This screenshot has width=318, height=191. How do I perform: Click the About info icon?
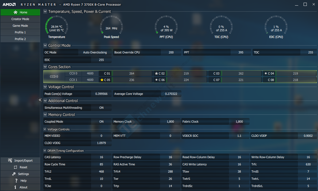click(x=15, y=187)
